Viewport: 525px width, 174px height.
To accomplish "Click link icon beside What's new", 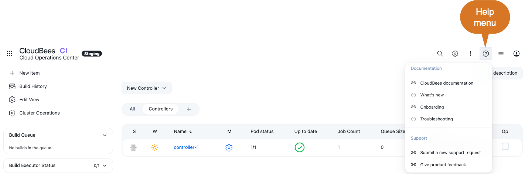I will click(413, 95).
